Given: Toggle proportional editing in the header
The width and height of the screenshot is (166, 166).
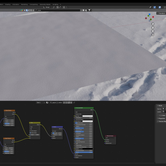Looking at the screenshot, I should (x=64, y=7).
